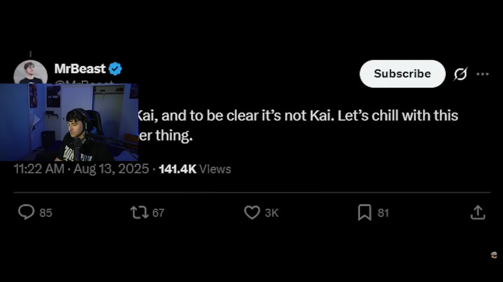This screenshot has width=503, height=282.
Task: Open the MrBeast display name link
Action: (80, 69)
